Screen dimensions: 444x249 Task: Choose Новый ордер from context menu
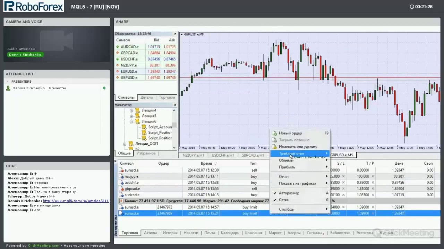click(300, 133)
